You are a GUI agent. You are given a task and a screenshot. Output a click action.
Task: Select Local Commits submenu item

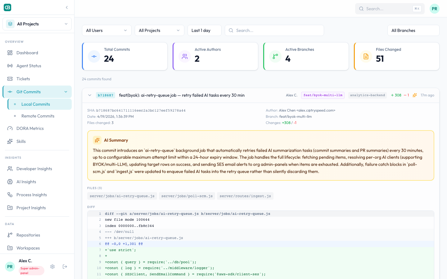click(40, 104)
